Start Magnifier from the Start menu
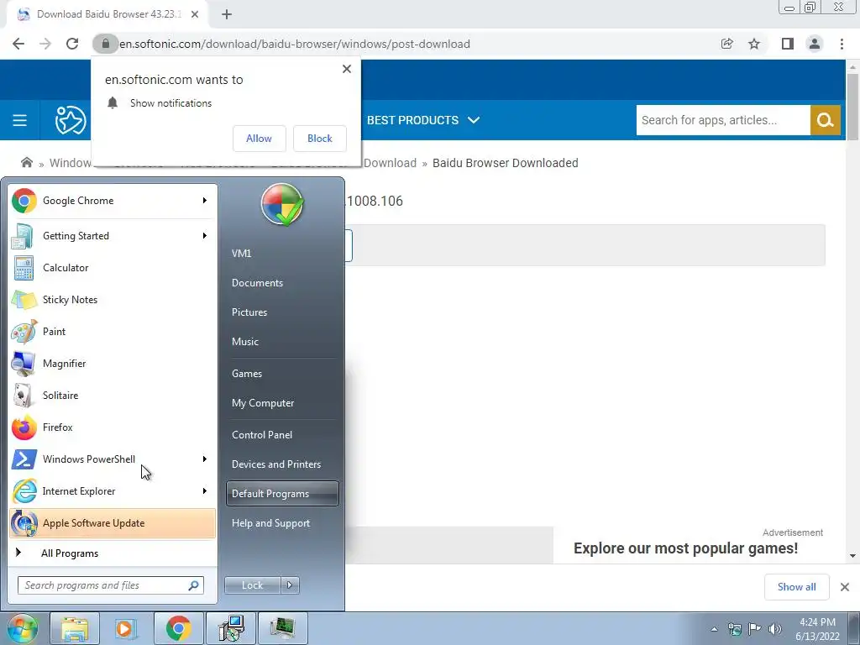This screenshot has height=645, width=860. (113, 363)
